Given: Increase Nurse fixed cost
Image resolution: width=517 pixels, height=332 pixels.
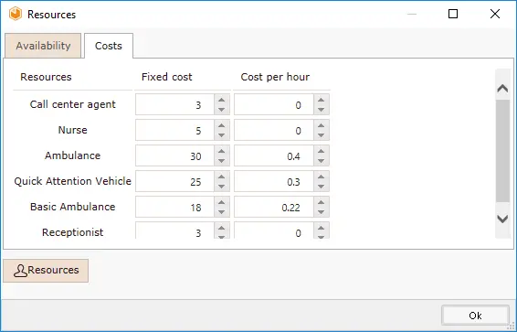Looking at the screenshot, I should pyautogui.click(x=222, y=125).
